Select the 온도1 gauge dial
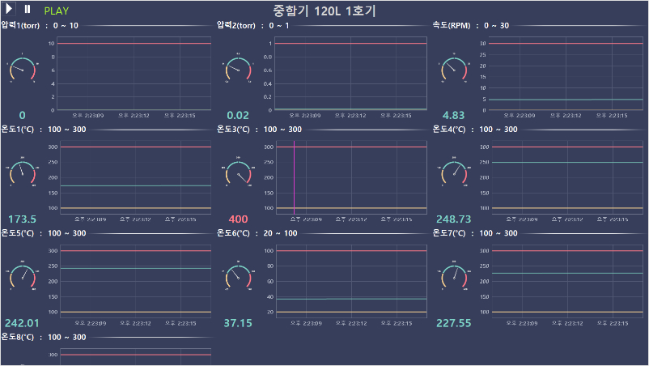The width and height of the screenshot is (649, 366). [x=23, y=172]
